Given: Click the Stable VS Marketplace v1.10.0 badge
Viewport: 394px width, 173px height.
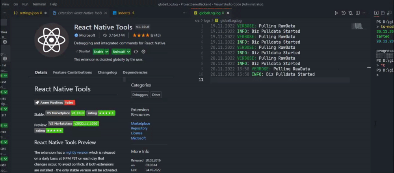Looking at the screenshot, I should (65, 113).
